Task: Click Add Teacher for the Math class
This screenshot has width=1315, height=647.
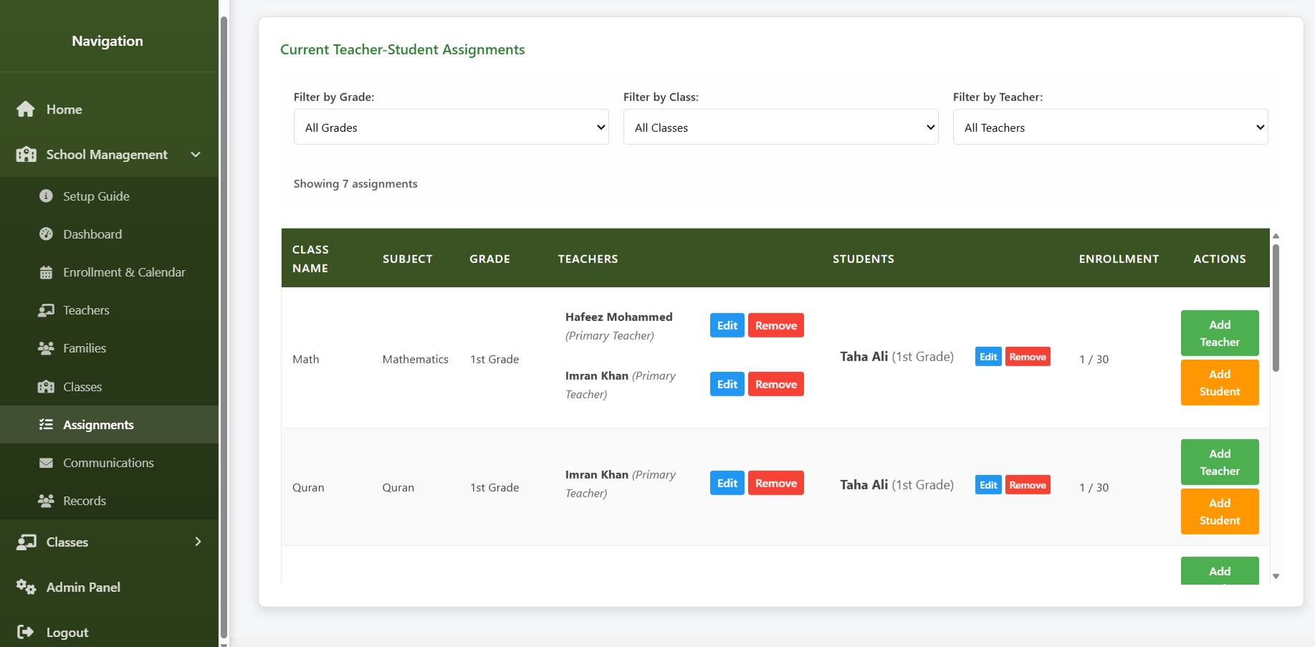Action: click(x=1219, y=332)
